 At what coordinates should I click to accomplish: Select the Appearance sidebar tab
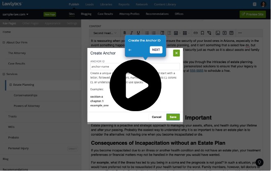pos(53,23)
